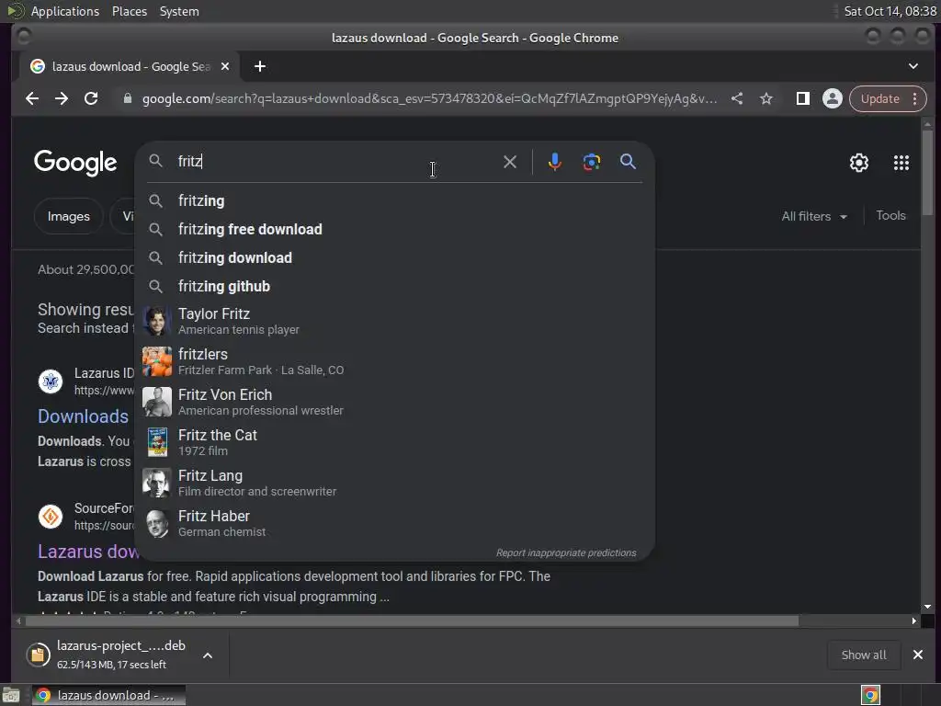The width and height of the screenshot is (941, 706).
Task: Go back to the previous page
Action: coord(32,98)
